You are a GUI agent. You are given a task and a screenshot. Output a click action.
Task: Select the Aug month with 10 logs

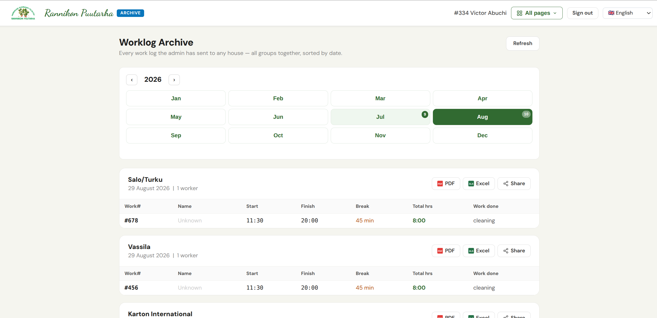pyautogui.click(x=482, y=117)
